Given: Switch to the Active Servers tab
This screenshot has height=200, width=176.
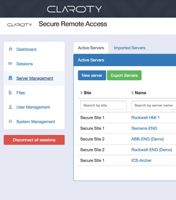Looking at the screenshot, I should click(x=91, y=48).
